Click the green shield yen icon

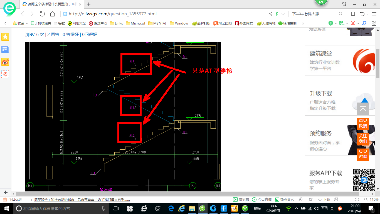tap(331, 23)
